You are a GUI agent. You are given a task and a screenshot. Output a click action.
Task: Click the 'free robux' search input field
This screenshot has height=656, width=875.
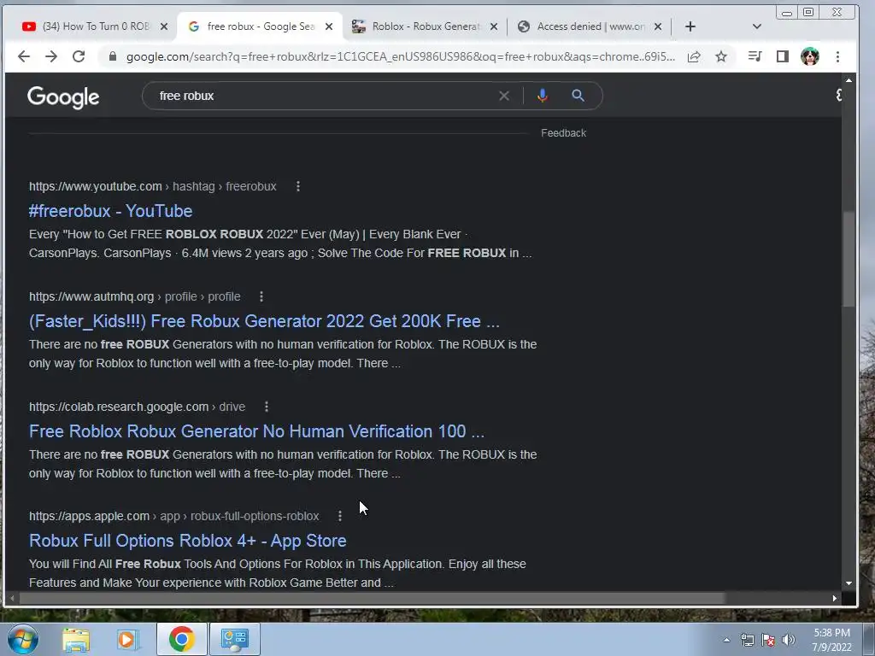324,96
